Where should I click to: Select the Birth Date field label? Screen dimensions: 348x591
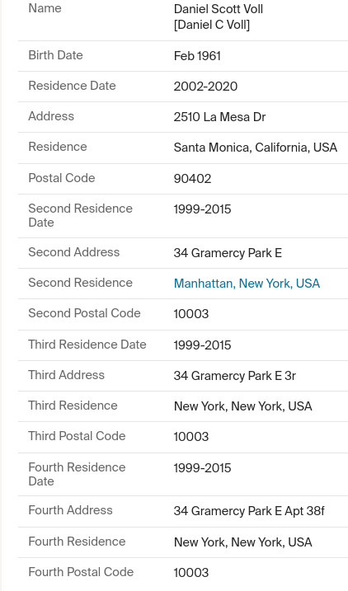point(55,55)
